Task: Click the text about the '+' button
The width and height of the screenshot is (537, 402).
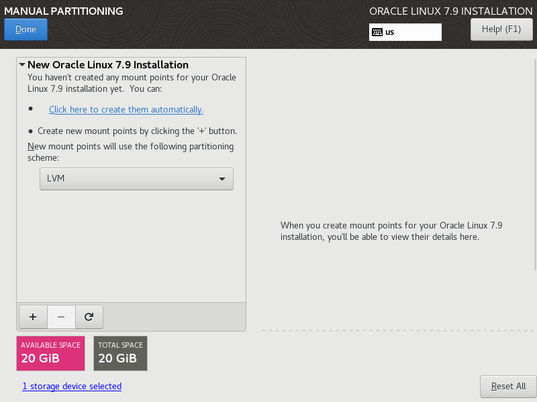Action: [138, 131]
